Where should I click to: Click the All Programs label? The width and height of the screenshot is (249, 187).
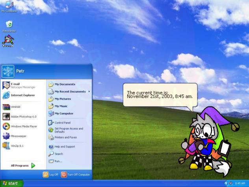[x=20, y=166]
